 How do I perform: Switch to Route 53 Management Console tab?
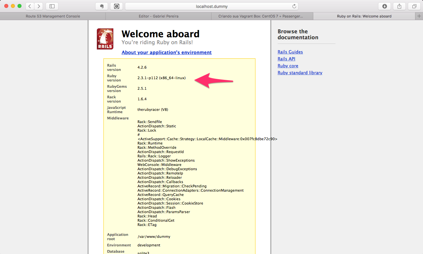(53, 16)
